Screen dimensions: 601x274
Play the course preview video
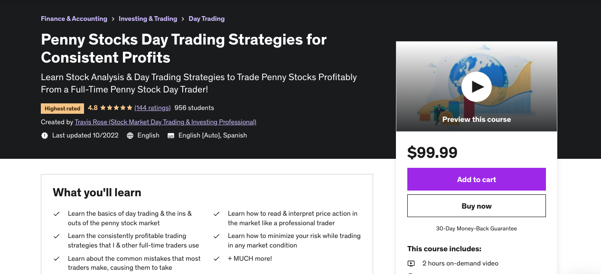point(476,86)
